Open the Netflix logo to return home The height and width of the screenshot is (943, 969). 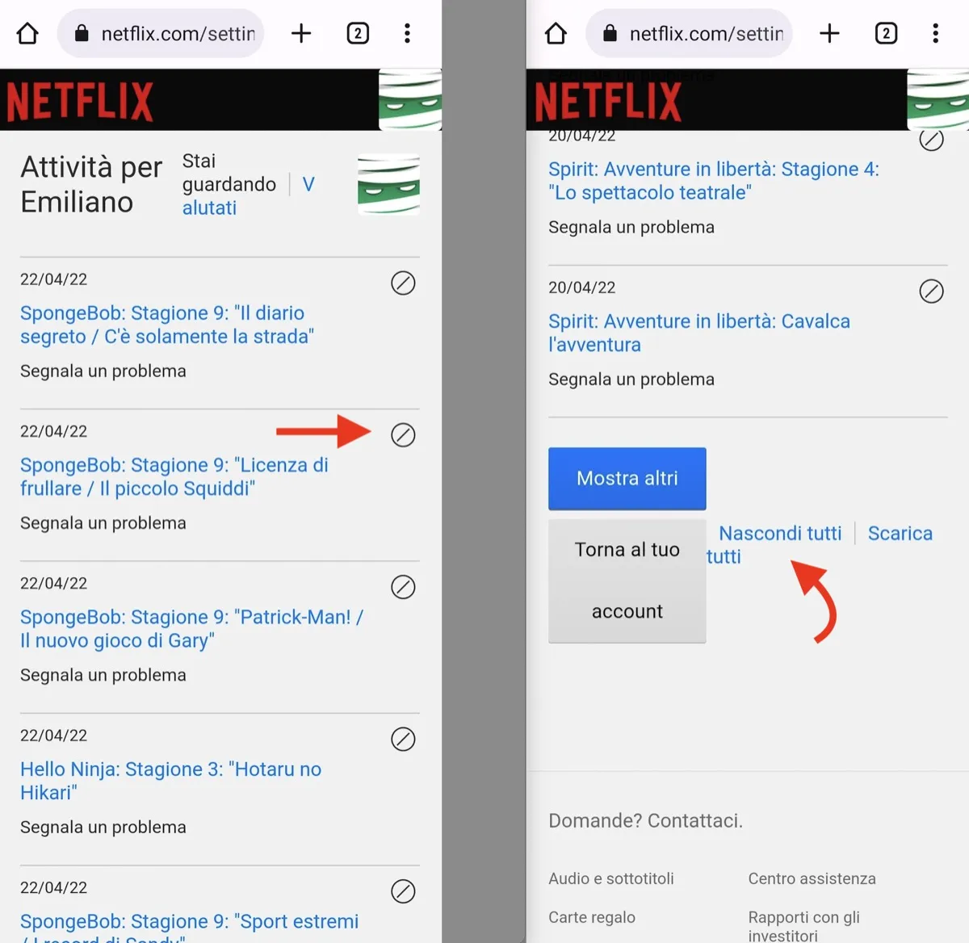pos(79,99)
